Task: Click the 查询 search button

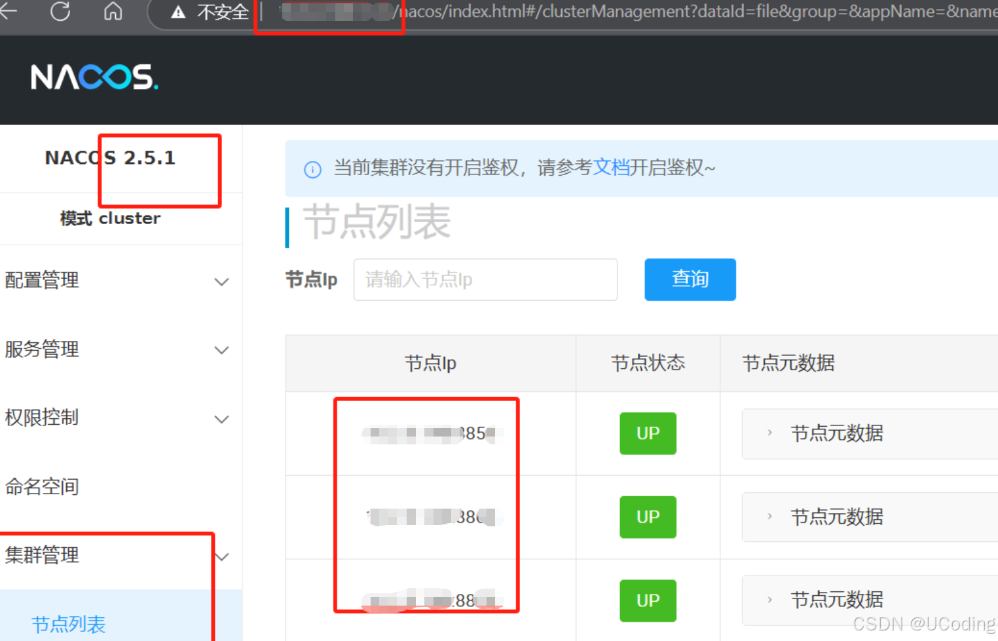Action: pyautogui.click(x=690, y=280)
